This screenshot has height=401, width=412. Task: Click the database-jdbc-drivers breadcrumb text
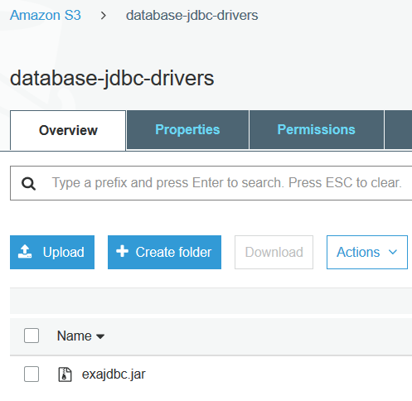click(x=192, y=16)
